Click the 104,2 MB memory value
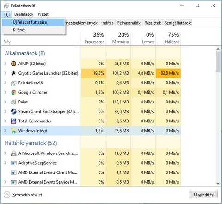Screen dimensions: 222x204 coord(121,73)
